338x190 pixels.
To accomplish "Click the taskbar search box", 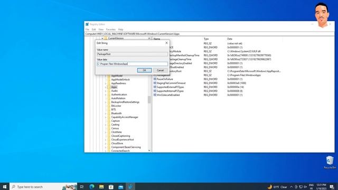I will 43,187.
